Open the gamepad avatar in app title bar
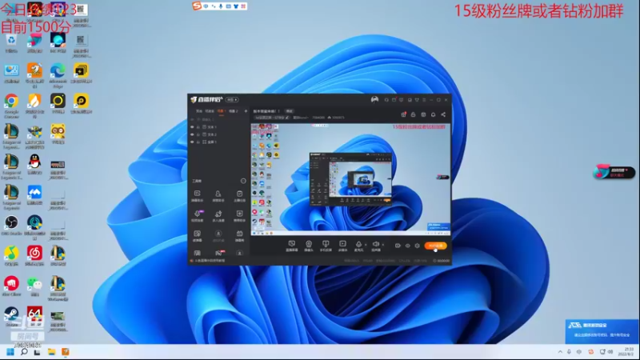 click(x=374, y=99)
